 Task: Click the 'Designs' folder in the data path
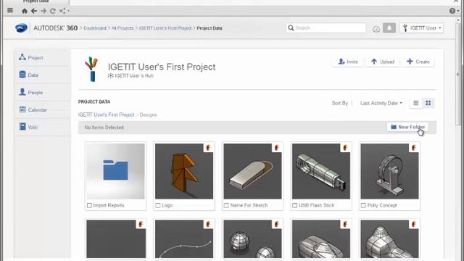point(148,115)
